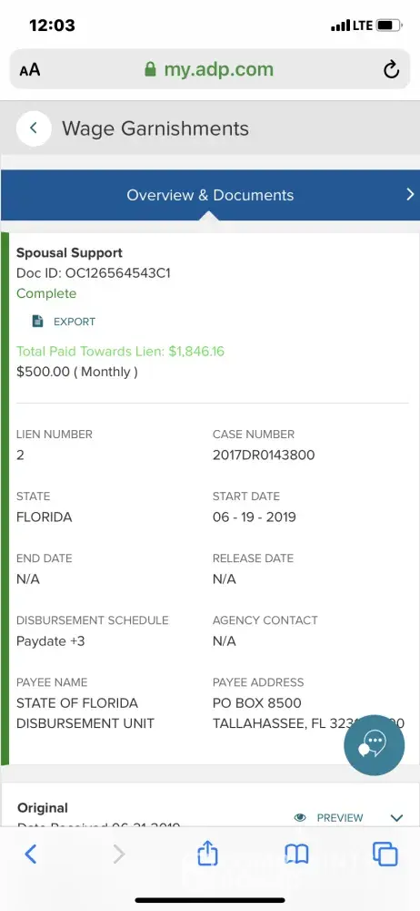Tap the back arrow beside Wage Garnishments

[34, 128]
